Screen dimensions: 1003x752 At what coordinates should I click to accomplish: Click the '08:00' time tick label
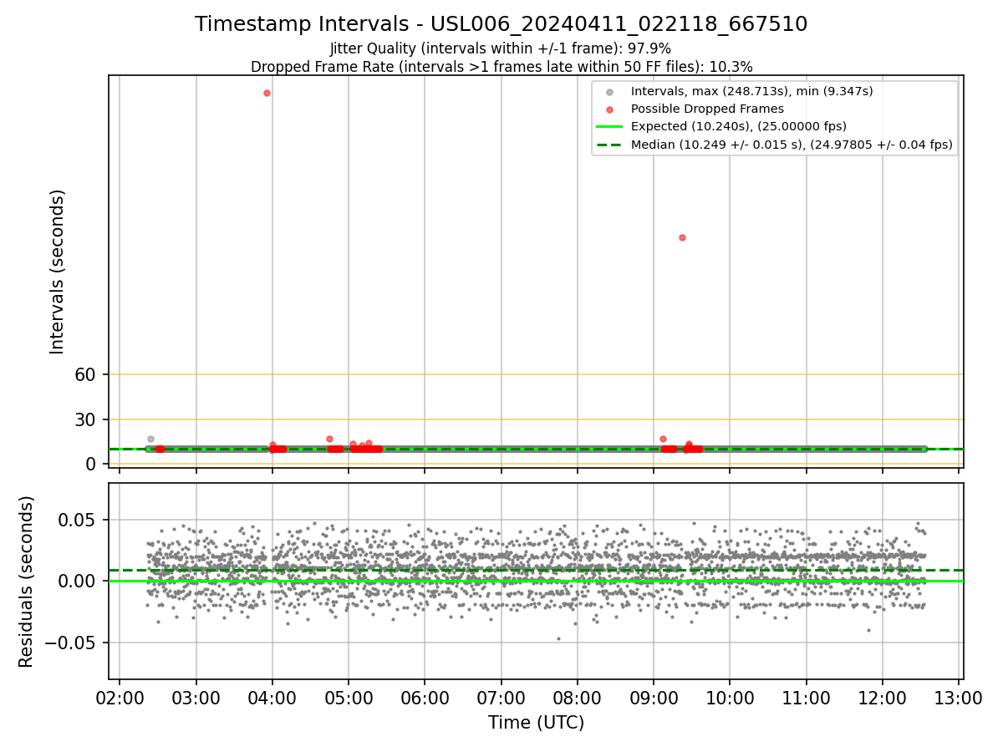coord(578,698)
